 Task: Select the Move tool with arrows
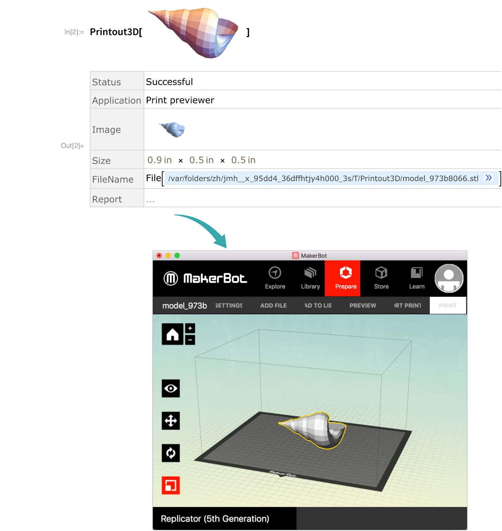tap(171, 421)
